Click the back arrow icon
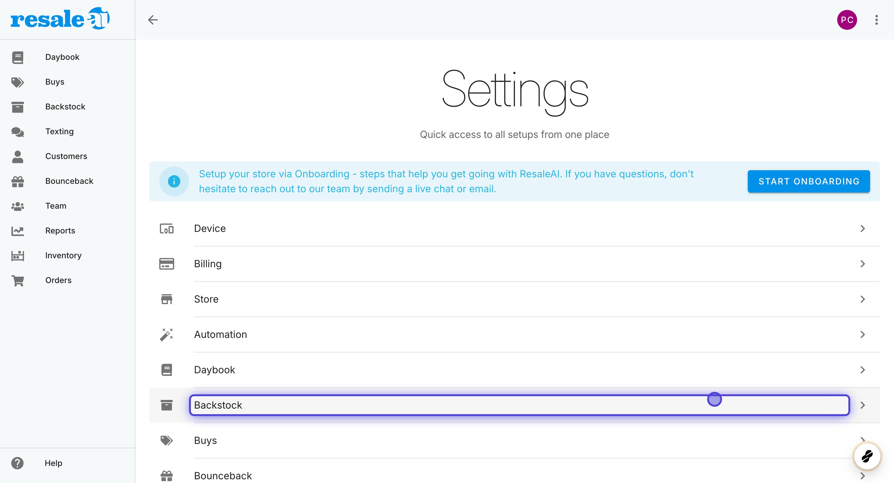The height and width of the screenshot is (483, 894). (x=153, y=20)
